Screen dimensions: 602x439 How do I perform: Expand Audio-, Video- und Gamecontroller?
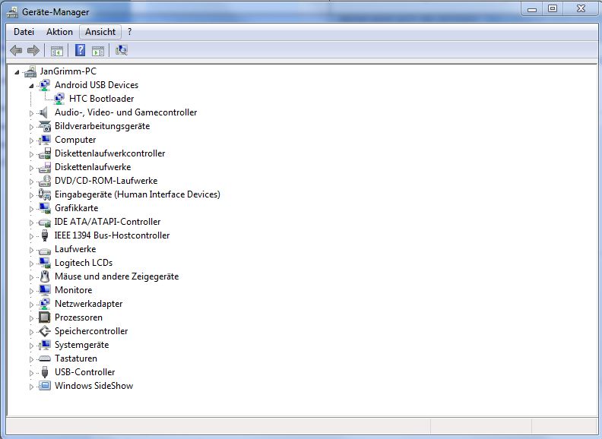pyautogui.click(x=31, y=113)
